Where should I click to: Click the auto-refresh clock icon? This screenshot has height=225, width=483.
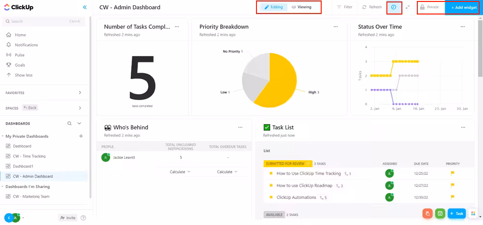tap(394, 7)
